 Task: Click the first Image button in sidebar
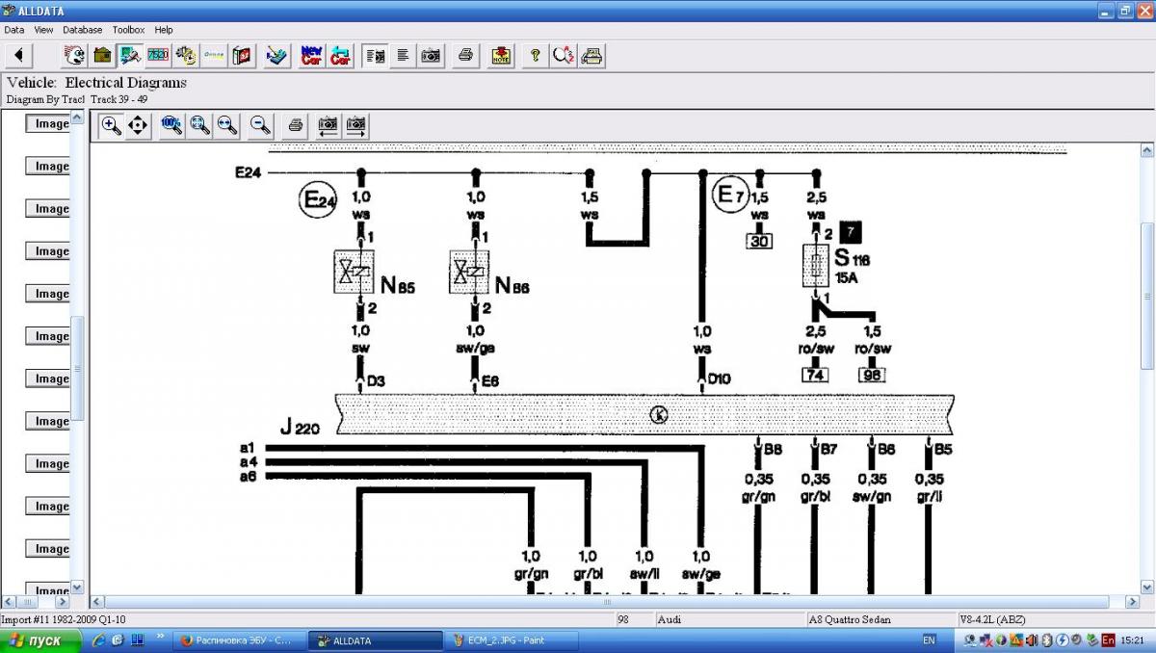point(48,123)
